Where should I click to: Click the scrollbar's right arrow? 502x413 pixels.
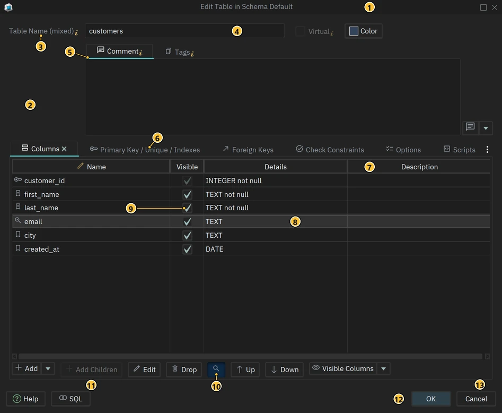coord(487,357)
